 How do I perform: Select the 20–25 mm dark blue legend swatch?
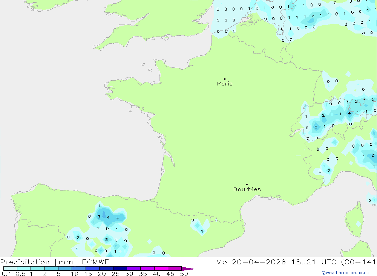pyautogui.click(x=106, y=268)
